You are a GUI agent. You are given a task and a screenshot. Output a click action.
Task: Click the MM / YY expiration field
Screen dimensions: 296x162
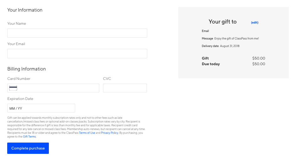(x=41, y=108)
